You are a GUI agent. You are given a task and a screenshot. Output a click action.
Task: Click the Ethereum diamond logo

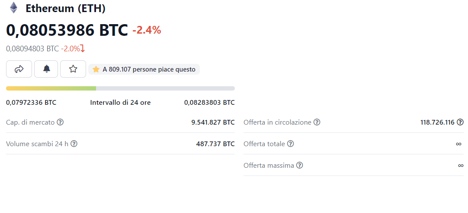(13, 8)
